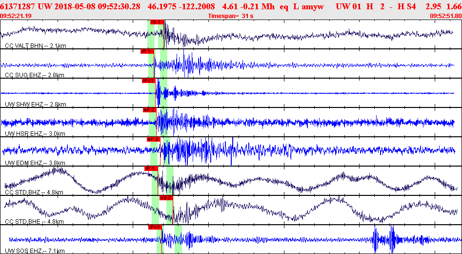Select the iS 1 pick flag on VALT BHN
The height and width of the screenshot is (254, 462).
[x=157, y=22]
